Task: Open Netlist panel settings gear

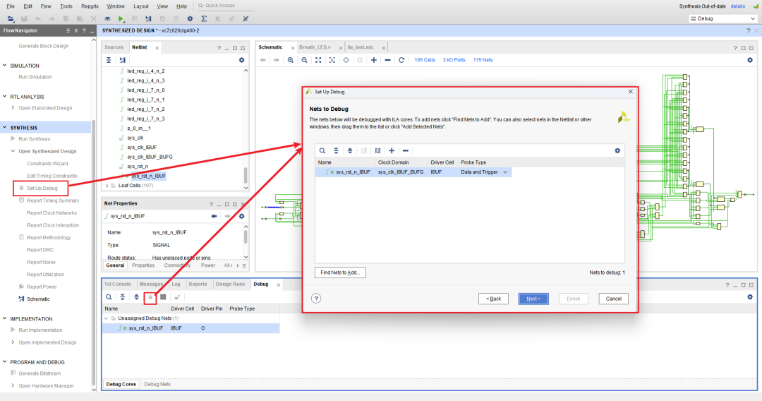Action: pos(241,60)
